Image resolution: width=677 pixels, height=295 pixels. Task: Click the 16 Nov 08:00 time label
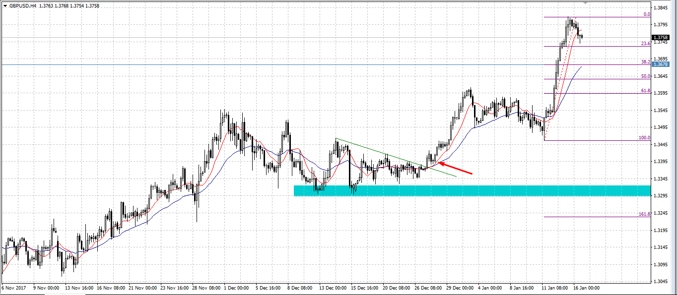pyautogui.click(x=111, y=288)
